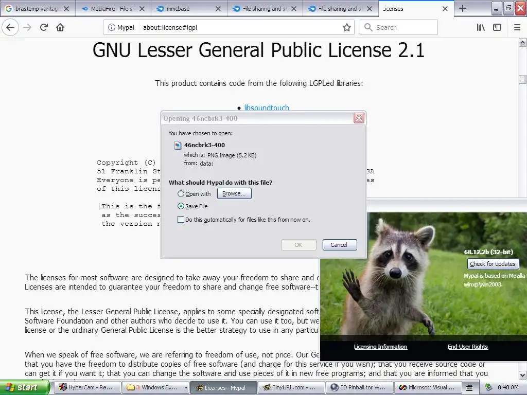This screenshot has height=395, width=527.
Task: Check Do this automatically for files
Action: click(x=181, y=219)
